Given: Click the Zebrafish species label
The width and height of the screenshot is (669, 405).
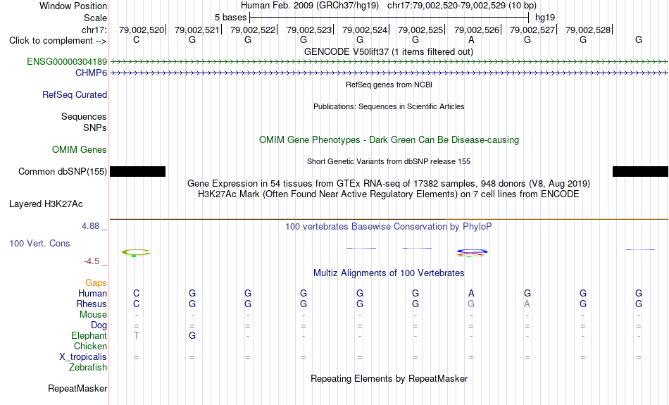Looking at the screenshot, I should click(x=88, y=368).
